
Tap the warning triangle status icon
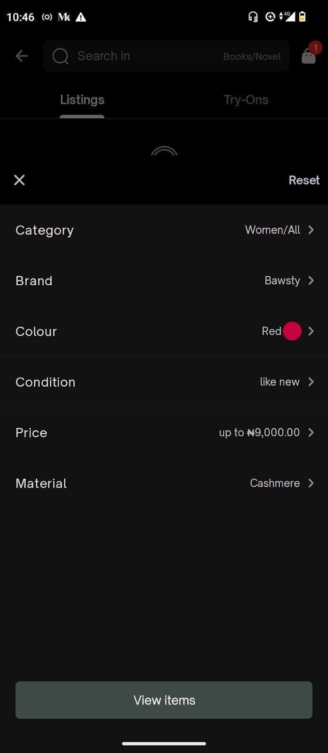(81, 17)
